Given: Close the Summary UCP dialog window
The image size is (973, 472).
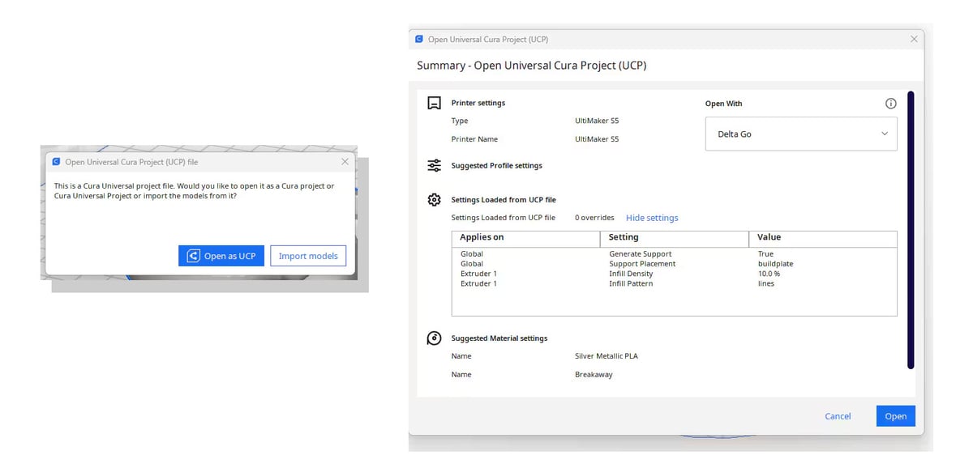Looking at the screenshot, I should point(914,39).
